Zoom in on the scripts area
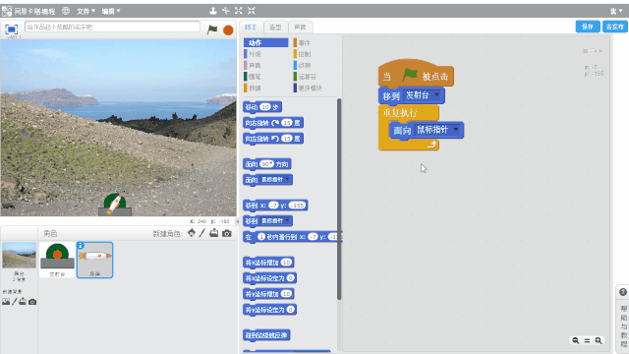The height and width of the screenshot is (354, 629). (x=599, y=340)
